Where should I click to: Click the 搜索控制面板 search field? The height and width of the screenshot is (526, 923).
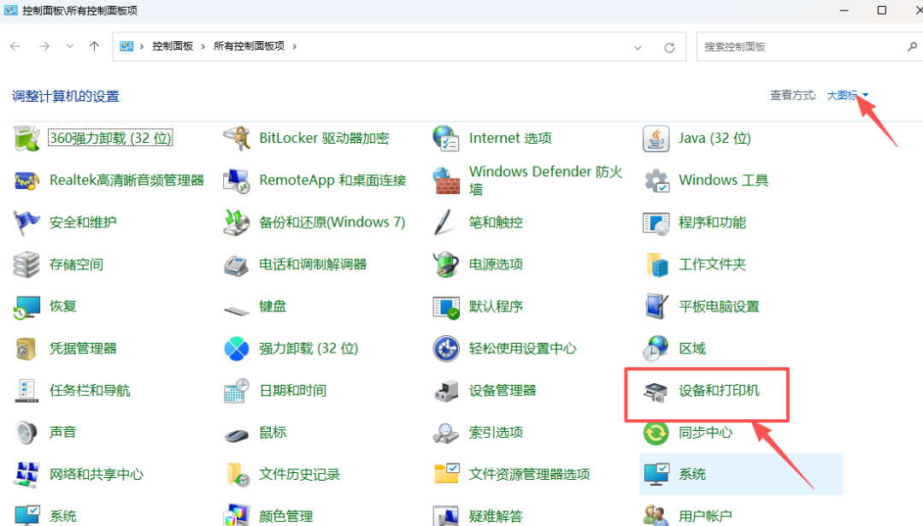click(x=799, y=47)
